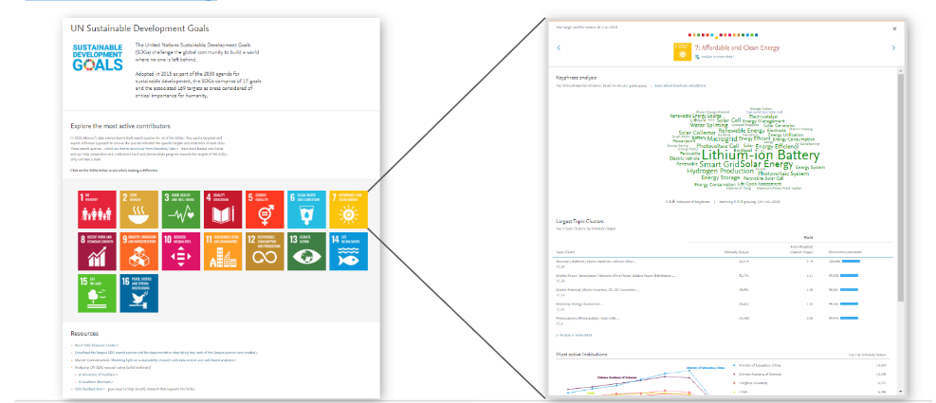Click the detail panel's scroll down arrow
Viewport: 936px width, 403px height.
point(900,391)
